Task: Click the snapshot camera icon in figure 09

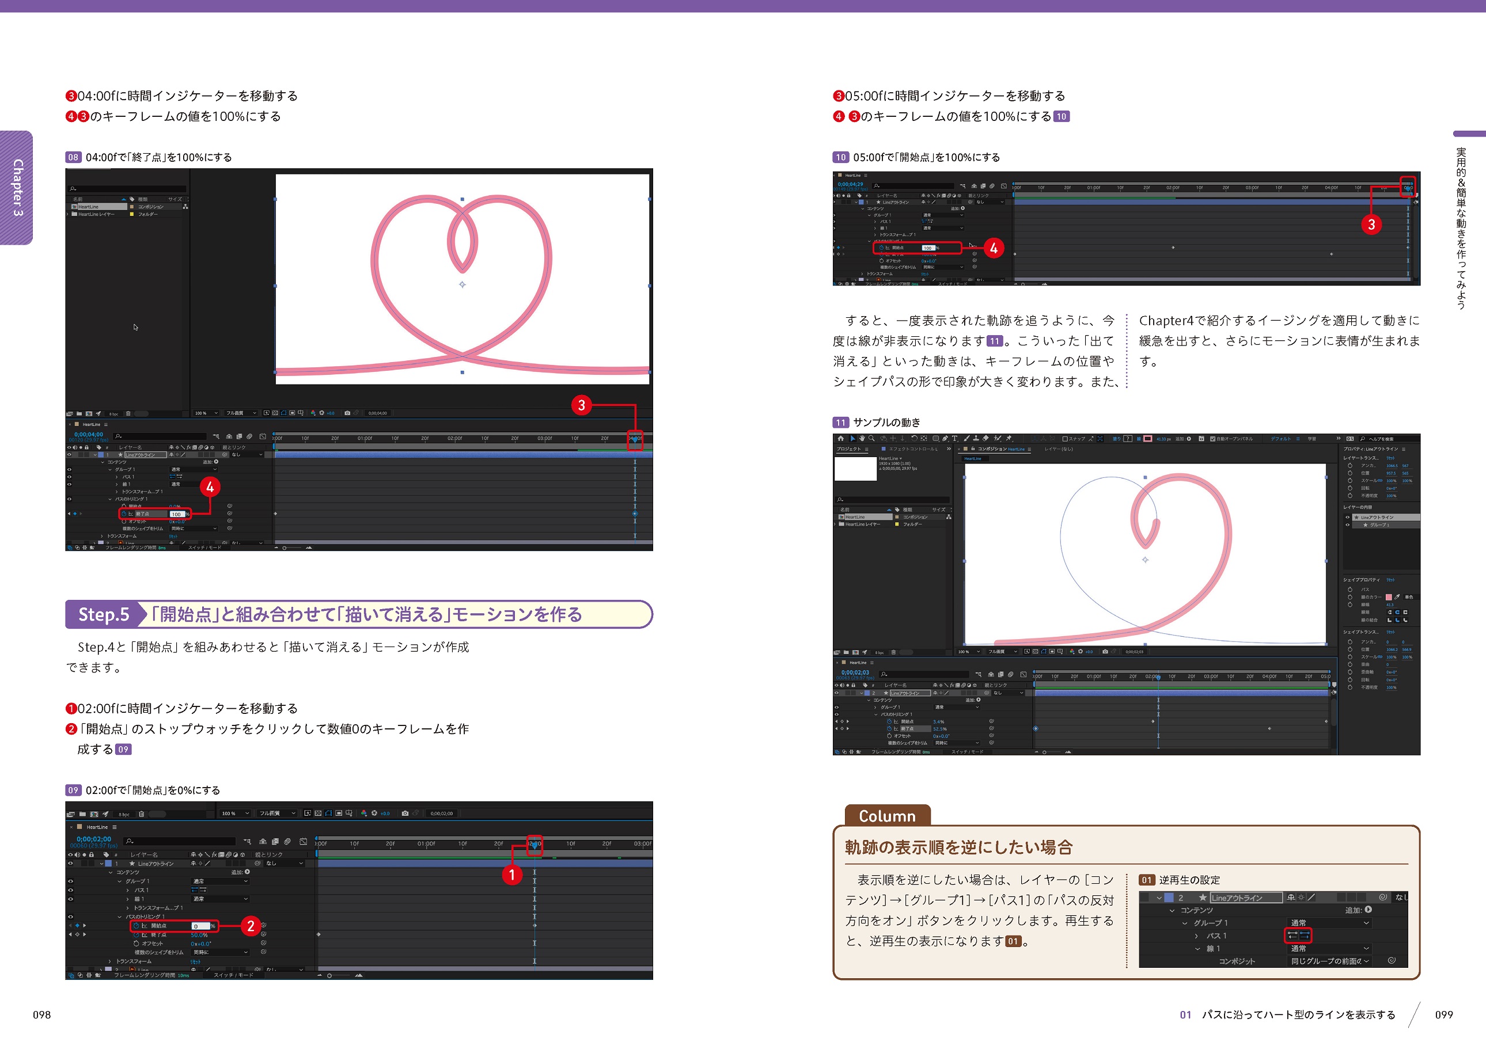Action: pyautogui.click(x=405, y=814)
